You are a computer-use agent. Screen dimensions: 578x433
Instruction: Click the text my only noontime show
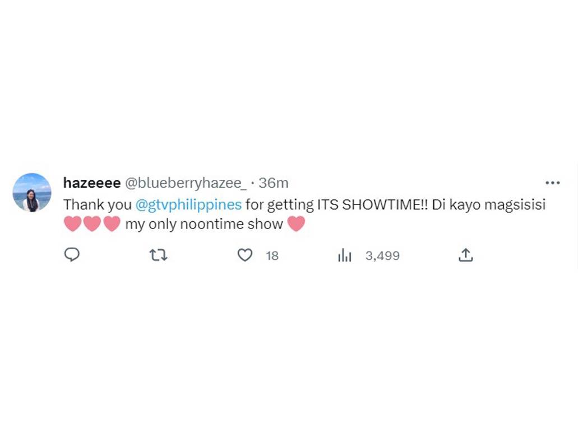204,225
